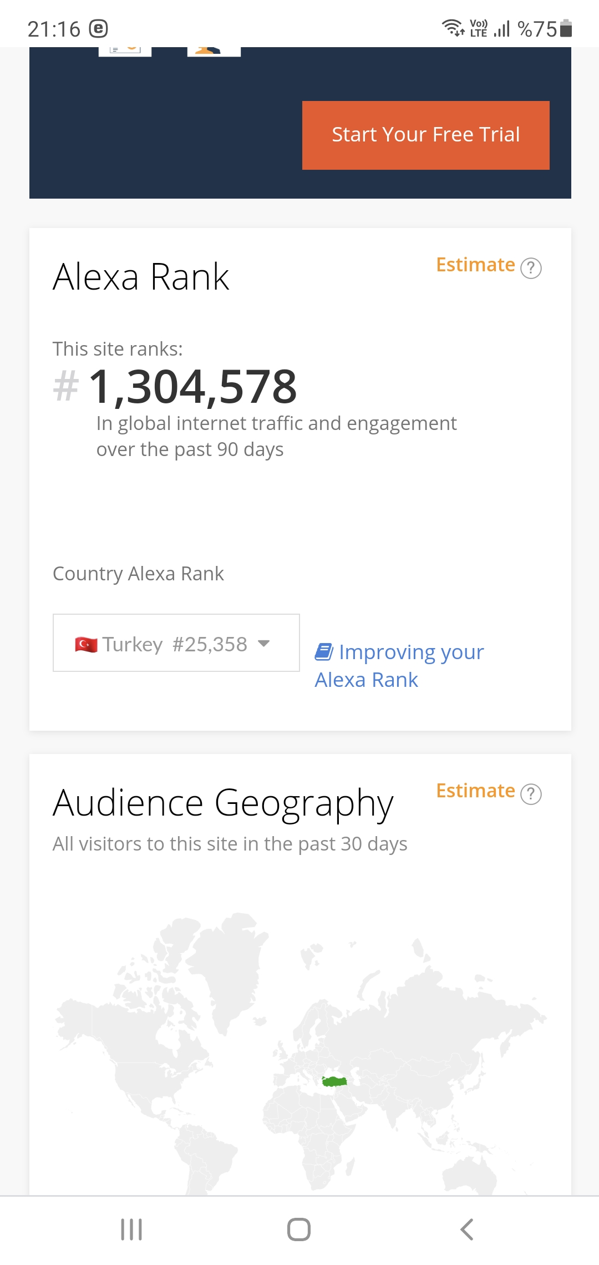Image resolution: width=599 pixels, height=1265 pixels.
Task: Click the Country Alexa Rank label
Action: (138, 574)
